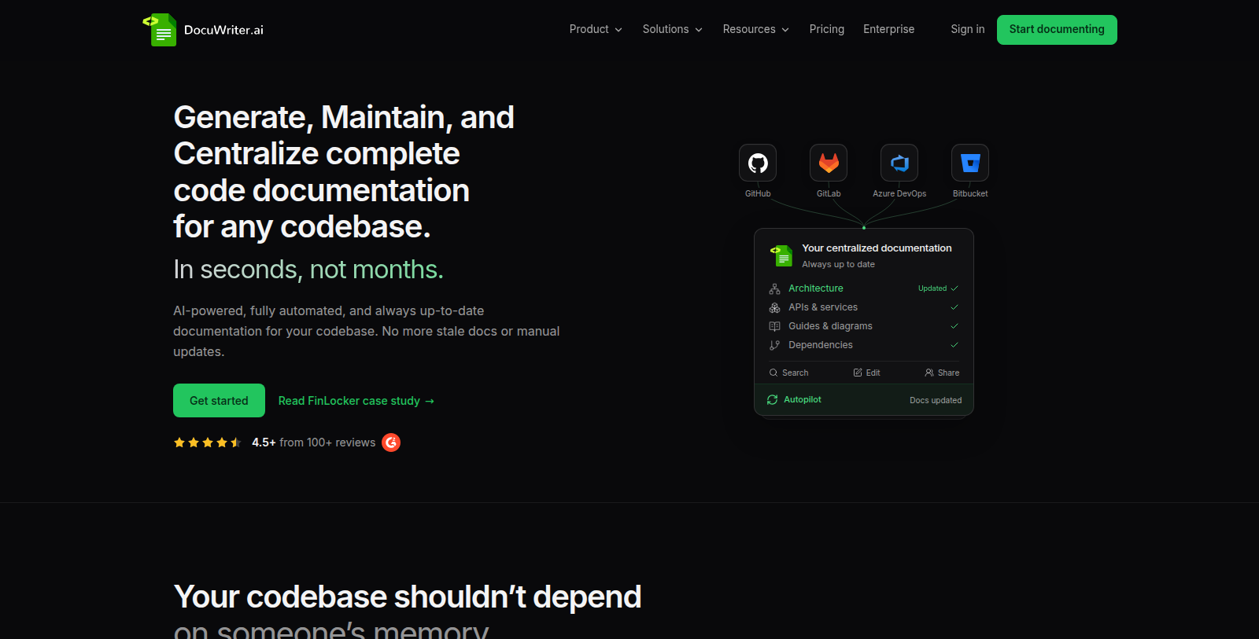Open the Read FinLocker case study link
1259x639 pixels.
[356, 401]
